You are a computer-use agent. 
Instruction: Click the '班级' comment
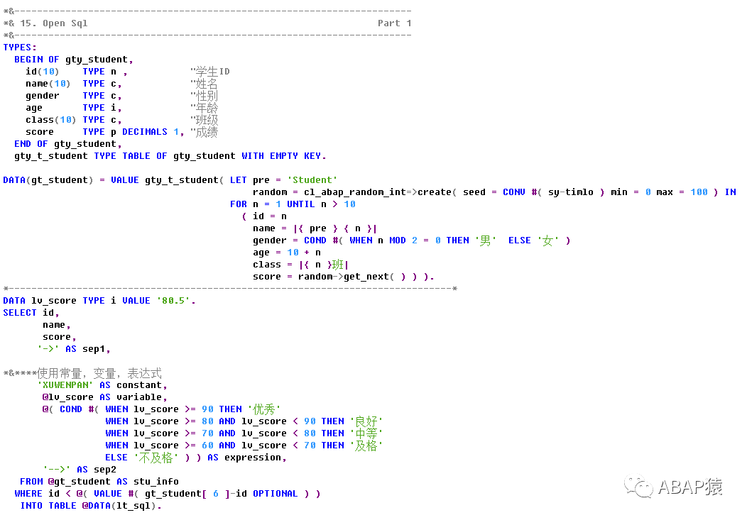tap(207, 120)
